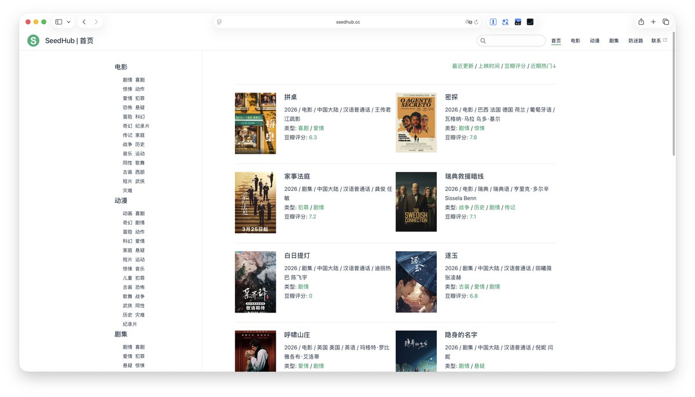Sort by 近期热门
The image size is (695, 397).
pyautogui.click(x=543, y=66)
